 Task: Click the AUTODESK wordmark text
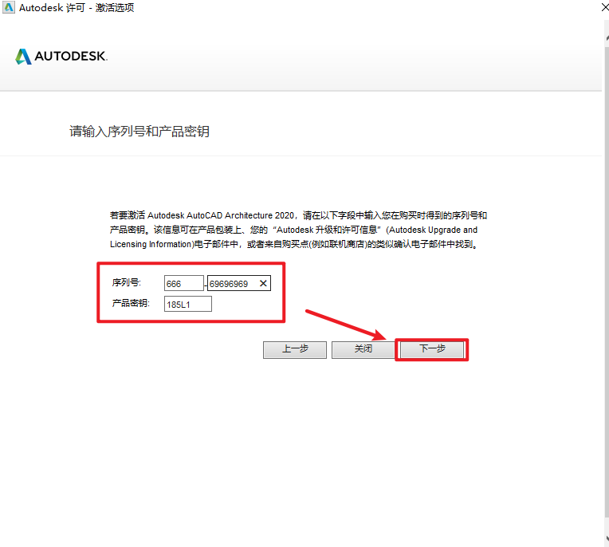point(71,57)
